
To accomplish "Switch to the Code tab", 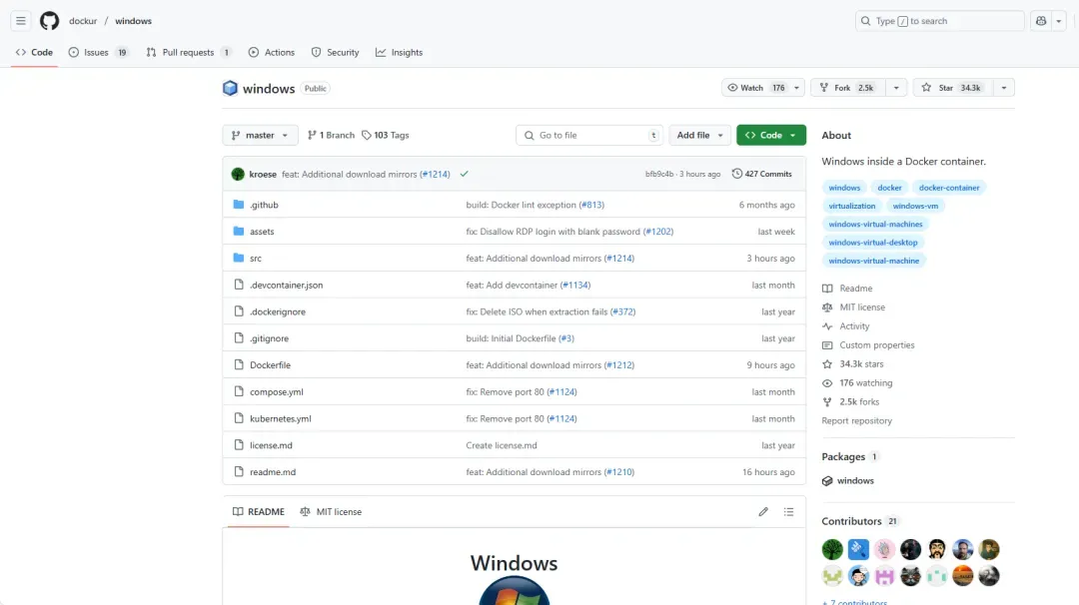I will [34, 52].
